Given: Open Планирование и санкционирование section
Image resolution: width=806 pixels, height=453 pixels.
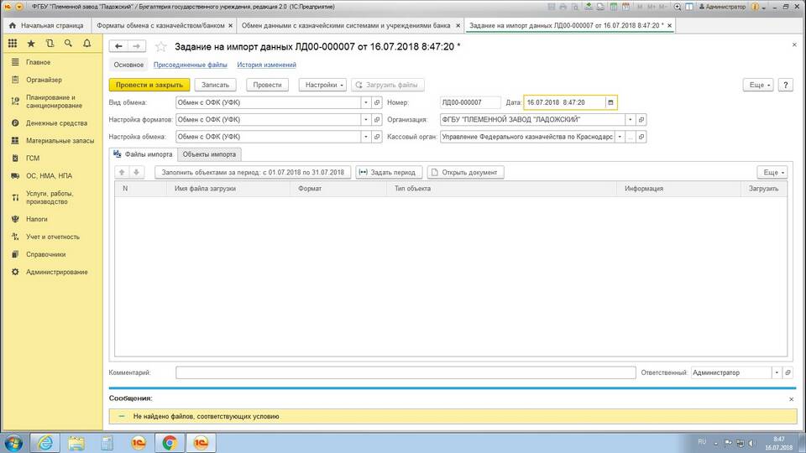Looking at the screenshot, I should tap(54, 102).
